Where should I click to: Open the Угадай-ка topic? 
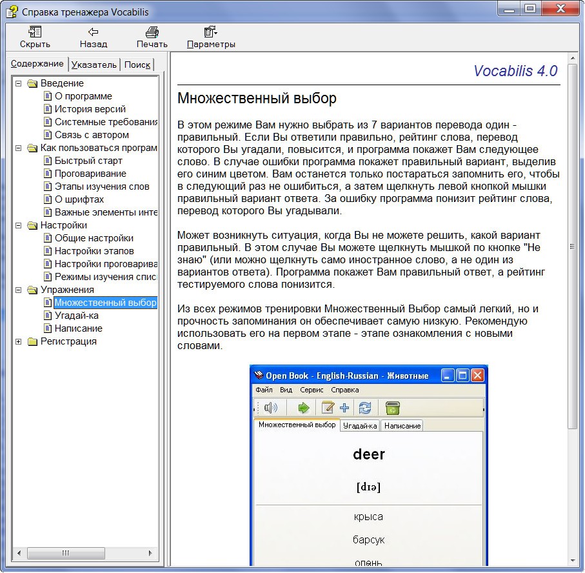click(x=77, y=316)
